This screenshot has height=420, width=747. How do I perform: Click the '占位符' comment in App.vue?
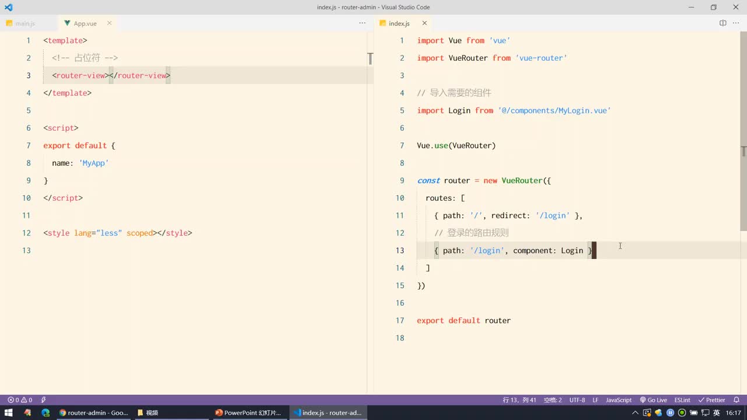87,58
